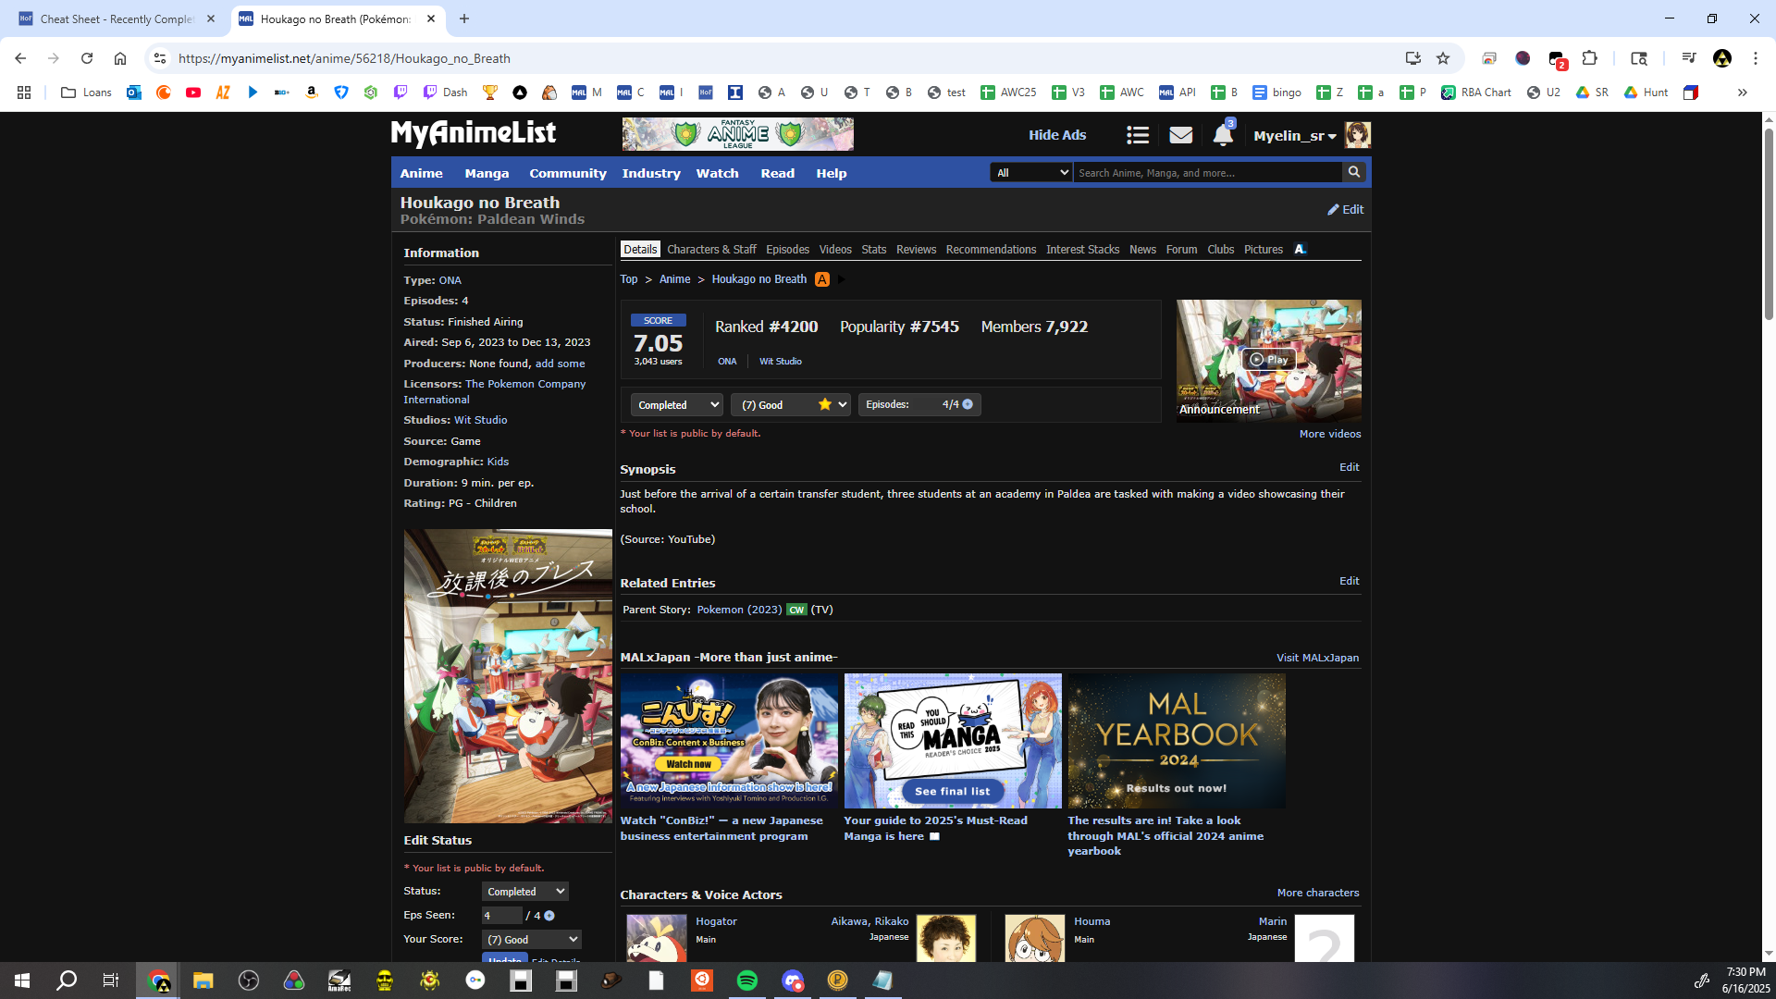Open the Houkago no Breath poster image
1776x999 pixels.
click(x=508, y=676)
